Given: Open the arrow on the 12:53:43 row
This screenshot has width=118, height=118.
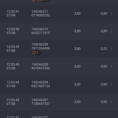Looking at the screenshot, I should pos(112,102).
